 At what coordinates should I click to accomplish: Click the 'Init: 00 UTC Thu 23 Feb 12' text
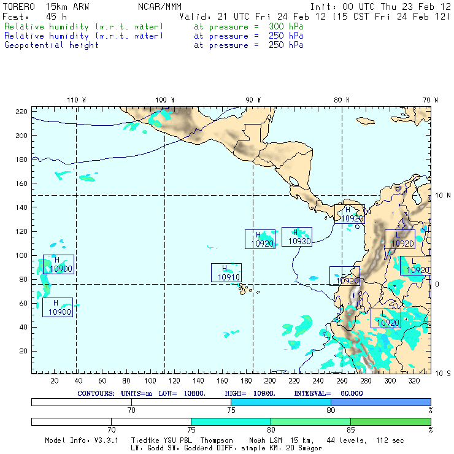tap(380, 7)
